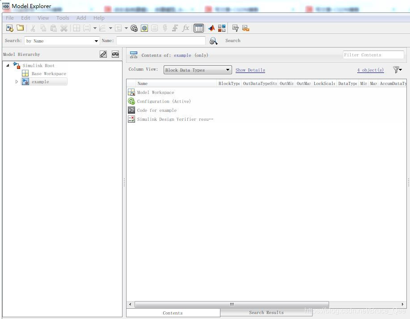Image resolution: width=410 pixels, height=319 pixels.
Task: Toggle the column view layout button
Action: pyautogui.click(x=199, y=28)
